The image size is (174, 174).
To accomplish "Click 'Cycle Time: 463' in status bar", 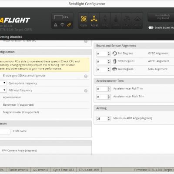I will coord(64,170).
